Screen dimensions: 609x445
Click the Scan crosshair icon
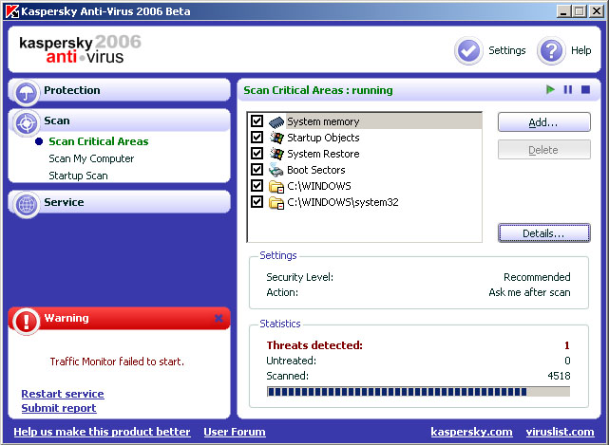pos(27,123)
